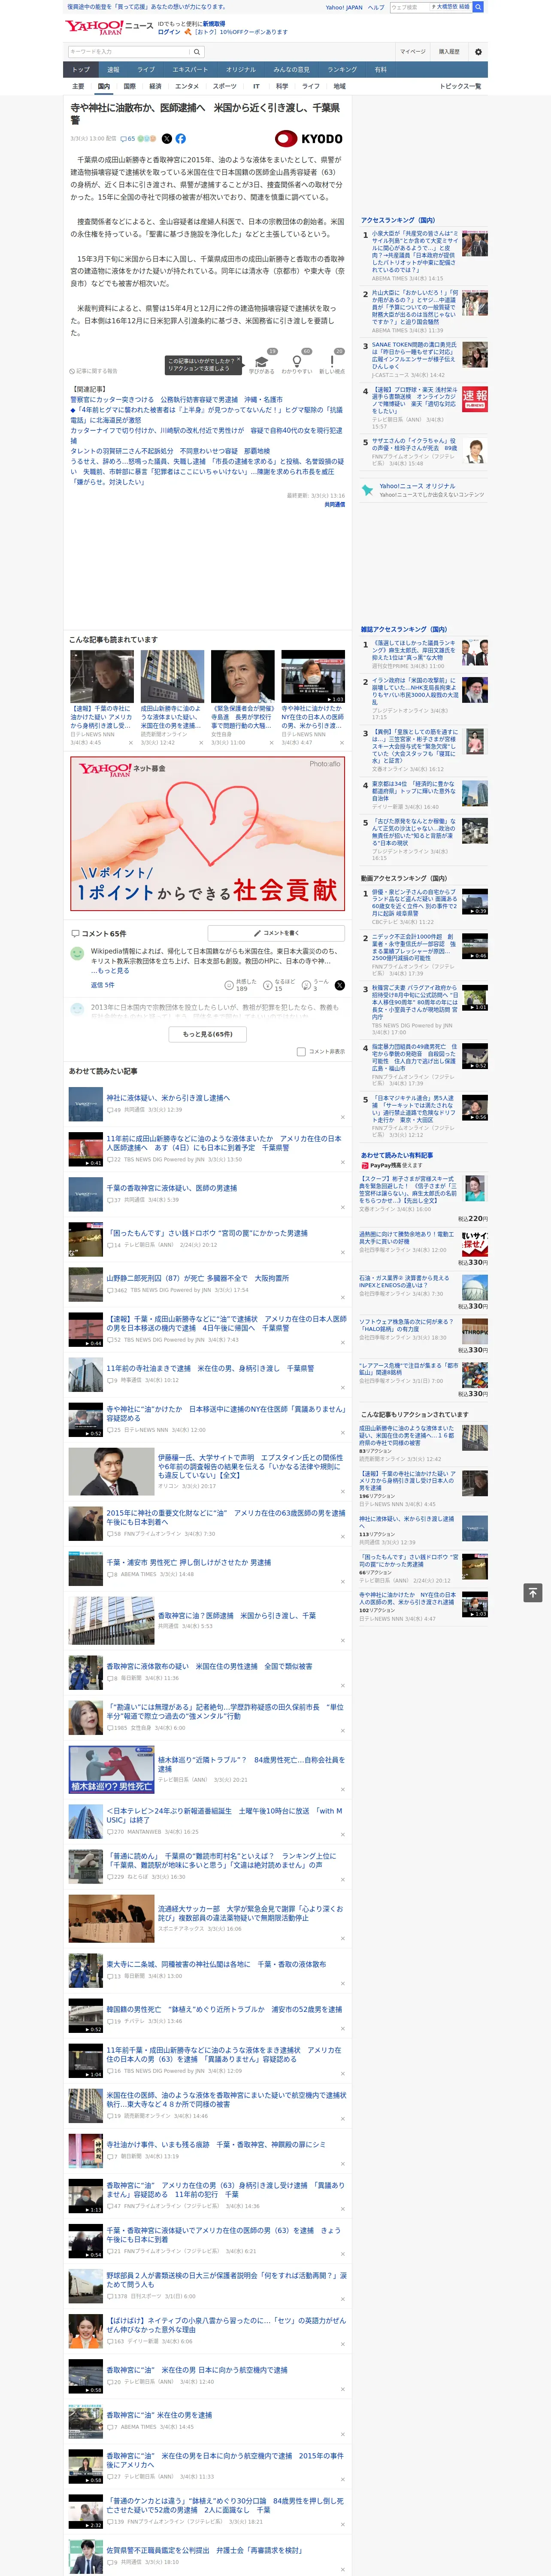Open settings via the gear icon
551x2576 pixels.
pos(478,52)
